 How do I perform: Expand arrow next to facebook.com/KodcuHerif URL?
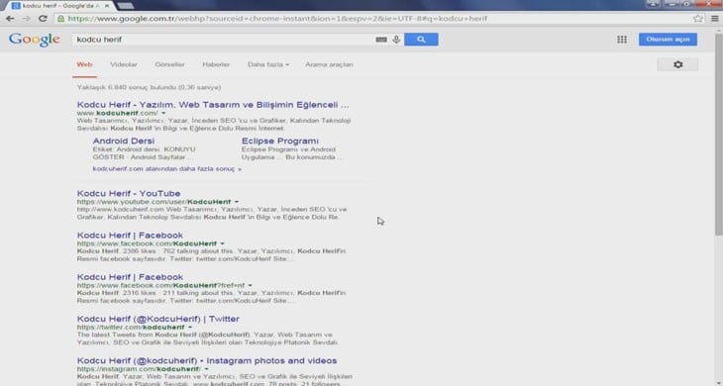[222, 243]
